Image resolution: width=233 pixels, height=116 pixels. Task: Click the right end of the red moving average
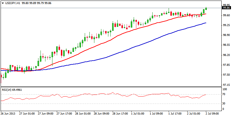tap(206, 14)
